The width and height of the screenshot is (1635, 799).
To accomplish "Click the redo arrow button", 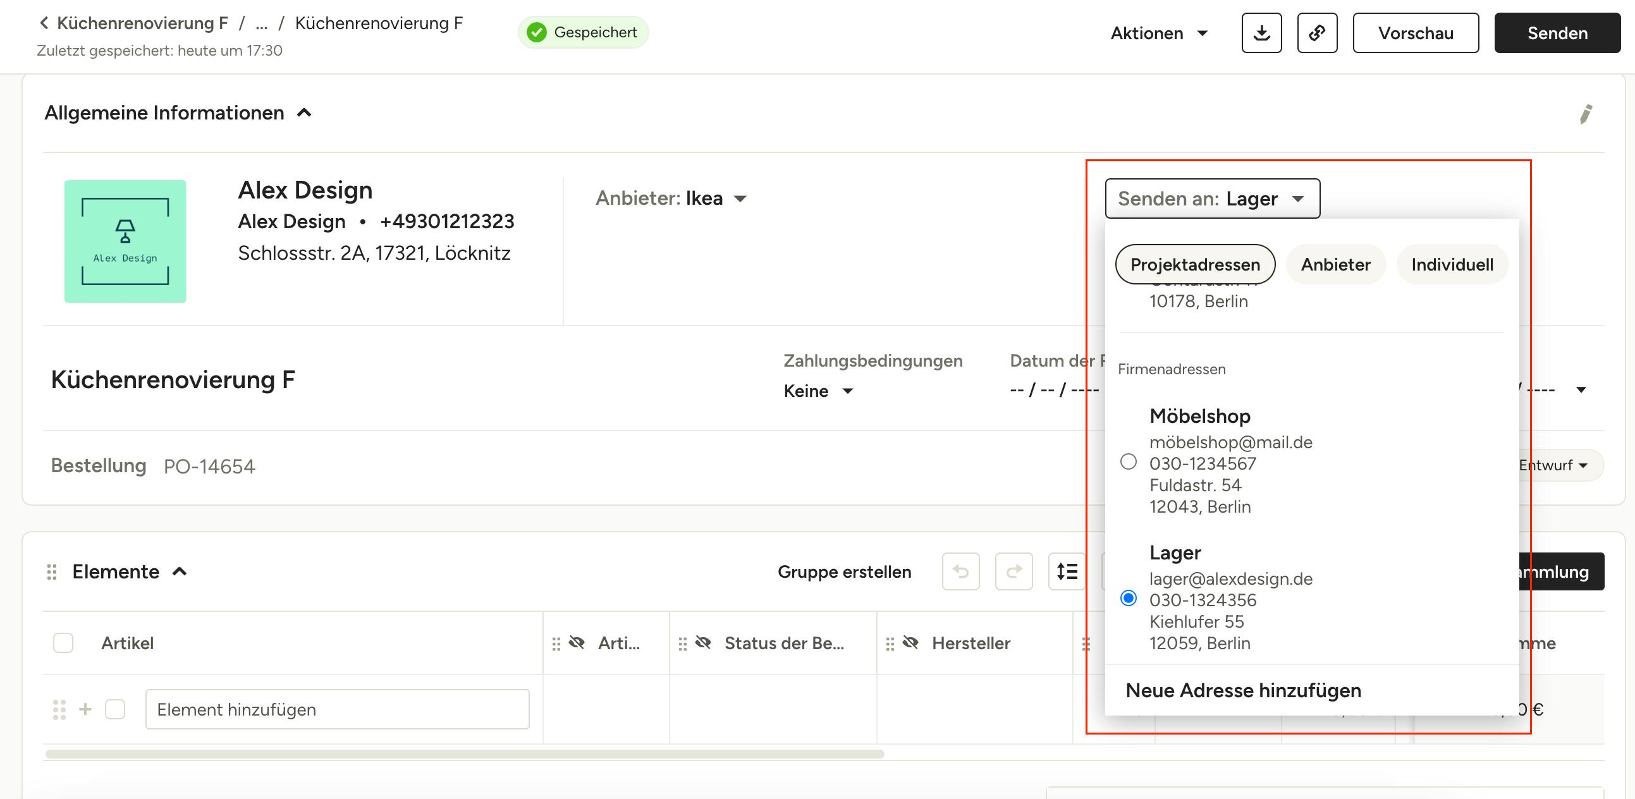I will coord(1013,572).
